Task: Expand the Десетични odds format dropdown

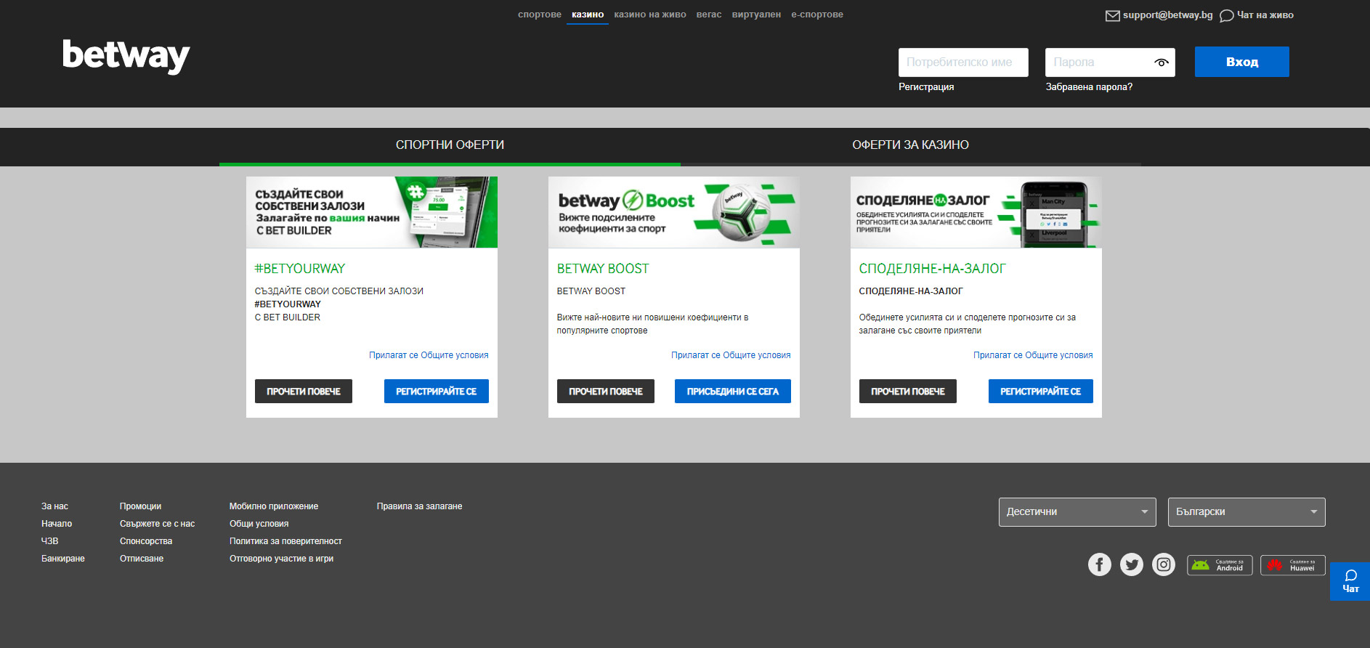Action: click(x=1077, y=512)
